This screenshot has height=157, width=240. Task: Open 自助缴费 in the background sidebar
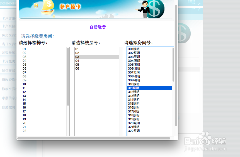[x=8, y=107]
